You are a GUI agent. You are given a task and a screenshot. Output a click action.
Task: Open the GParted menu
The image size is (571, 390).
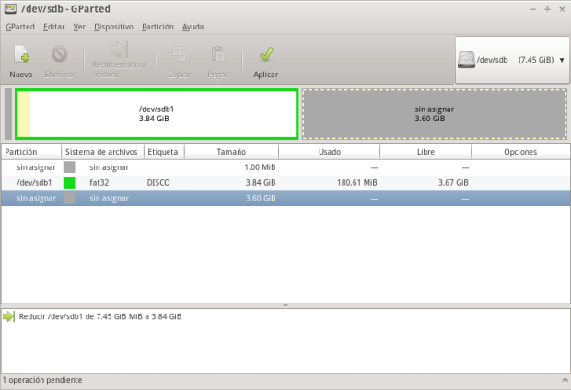20,27
